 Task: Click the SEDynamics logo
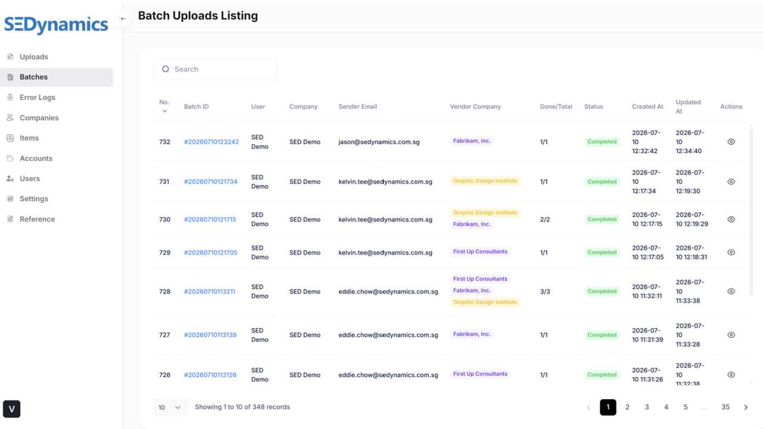[56, 26]
